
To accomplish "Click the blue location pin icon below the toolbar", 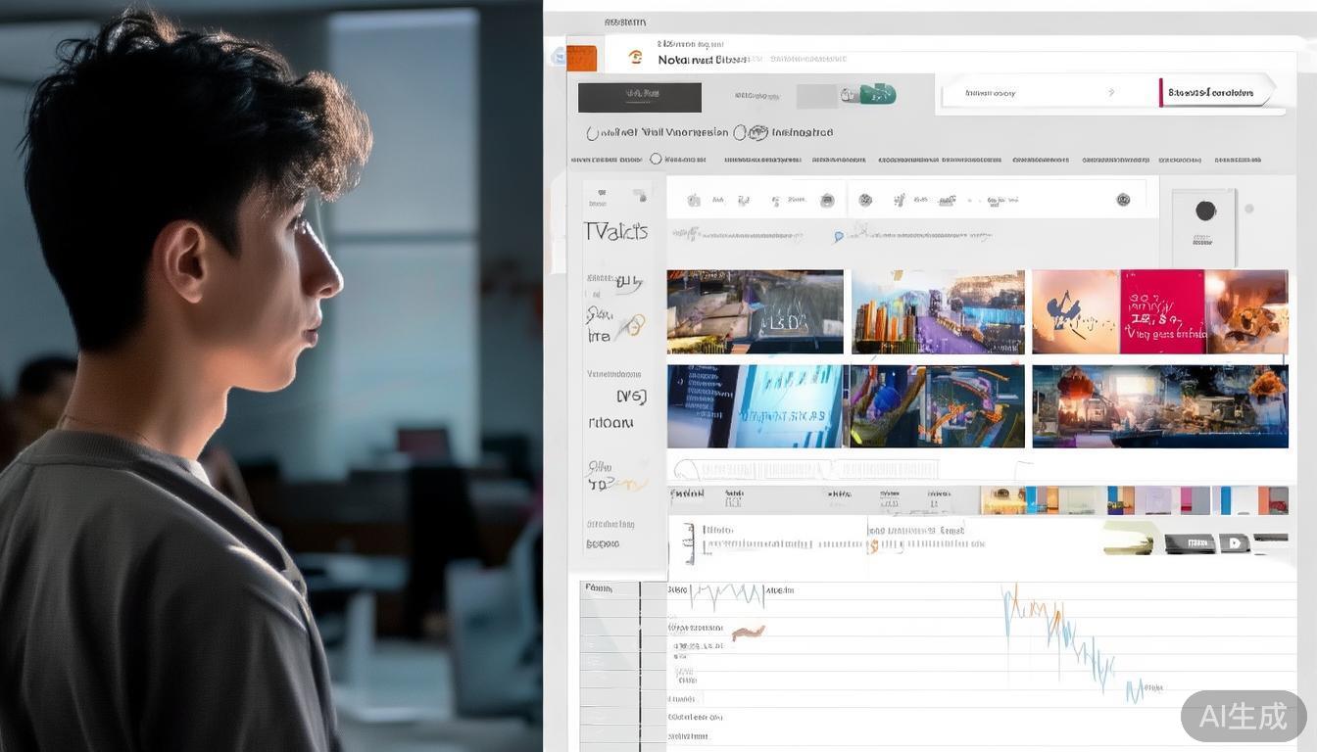I will [x=838, y=236].
